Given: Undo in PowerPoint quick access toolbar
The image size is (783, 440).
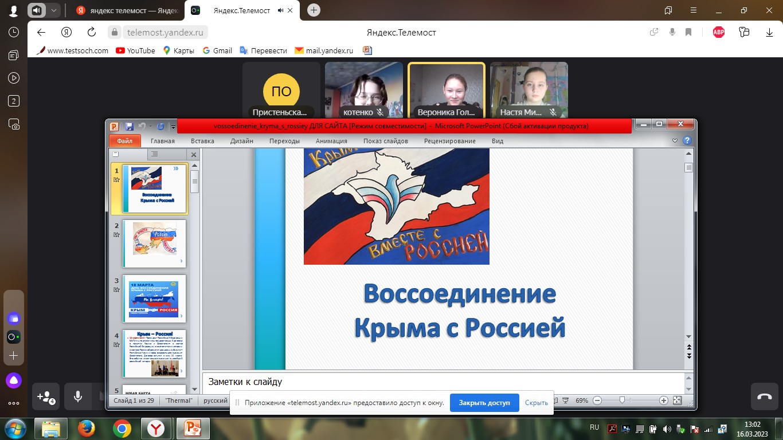Looking at the screenshot, I should [143, 126].
